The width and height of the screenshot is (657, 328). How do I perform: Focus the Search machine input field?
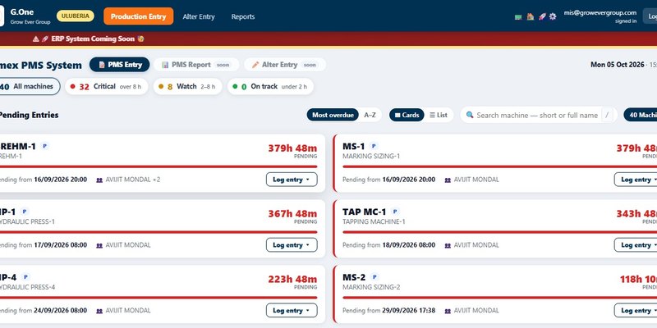(537, 115)
